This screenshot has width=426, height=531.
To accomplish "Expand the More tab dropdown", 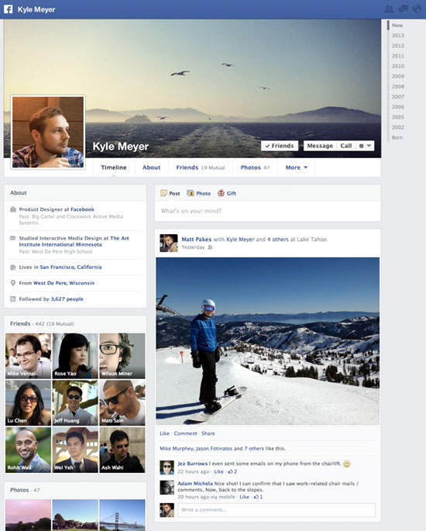I will click(x=297, y=167).
